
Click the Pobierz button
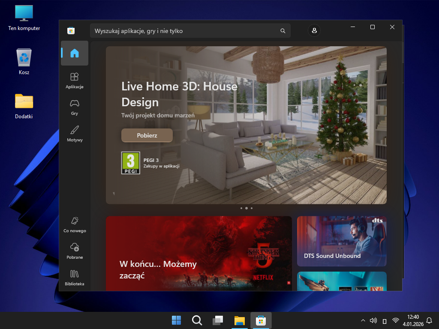pos(147,135)
